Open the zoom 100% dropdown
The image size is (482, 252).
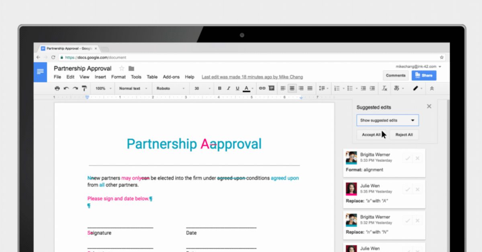(102, 88)
